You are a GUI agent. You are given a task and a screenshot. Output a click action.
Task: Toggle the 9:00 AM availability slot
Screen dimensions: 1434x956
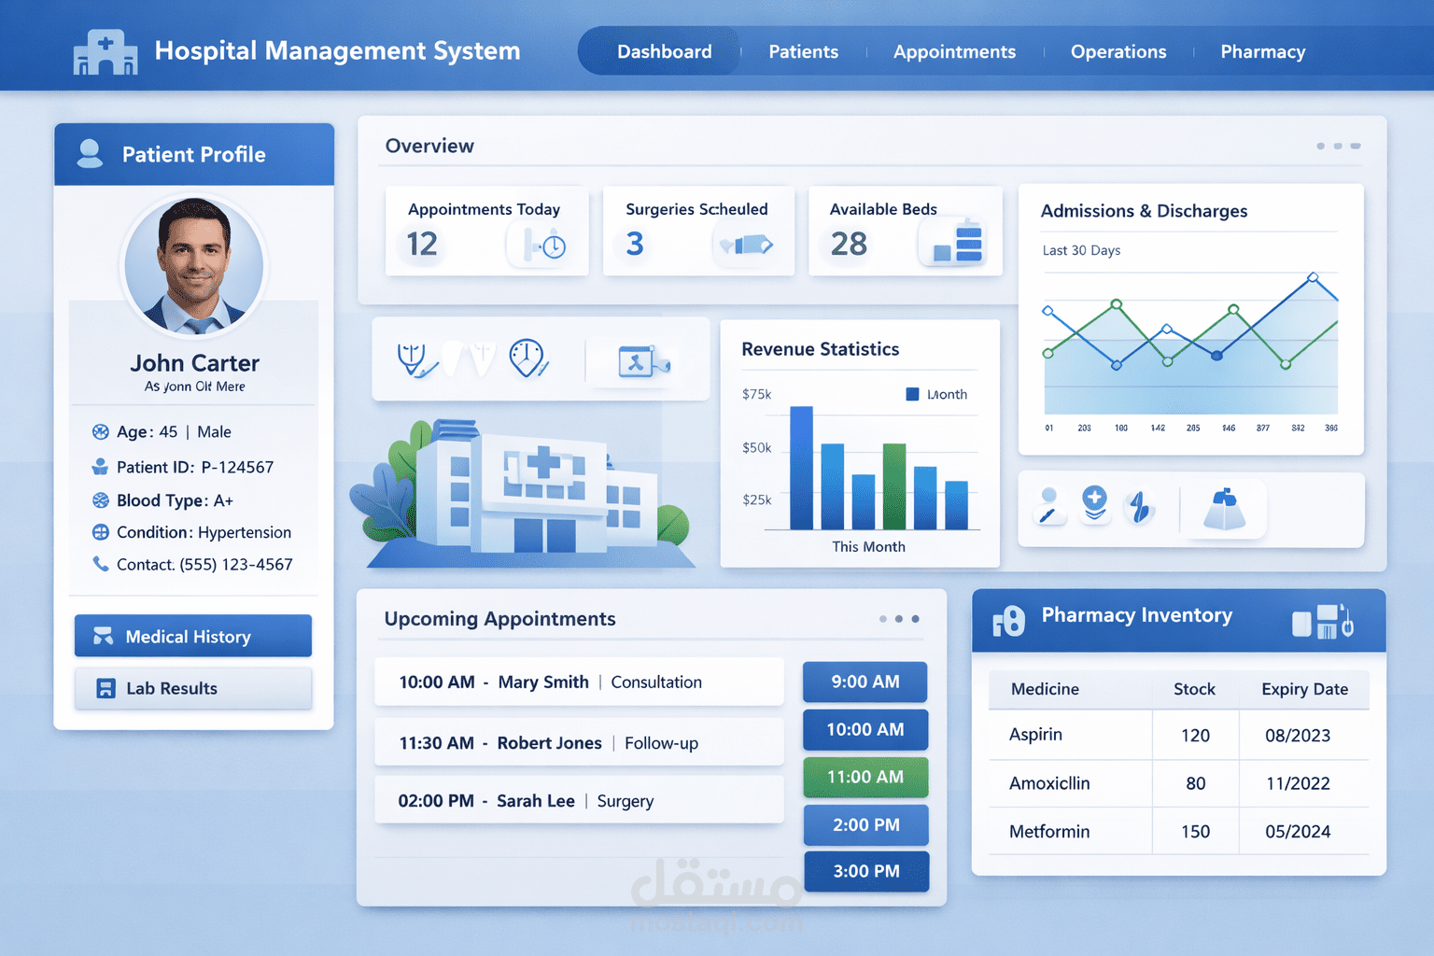(x=865, y=682)
